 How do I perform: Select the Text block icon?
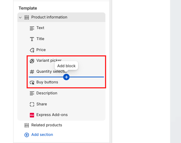click(x=32, y=28)
